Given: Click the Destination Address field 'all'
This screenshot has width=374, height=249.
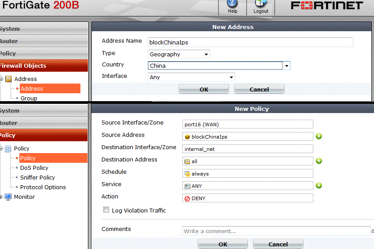Looking at the screenshot, I should (x=247, y=161).
